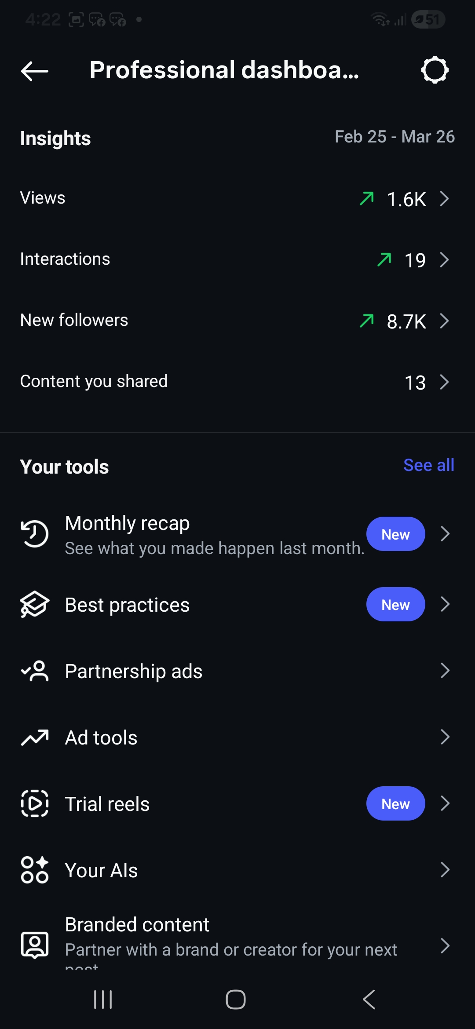Image resolution: width=475 pixels, height=1029 pixels.
Task: Expand the Views insight chevron
Action: tap(444, 199)
